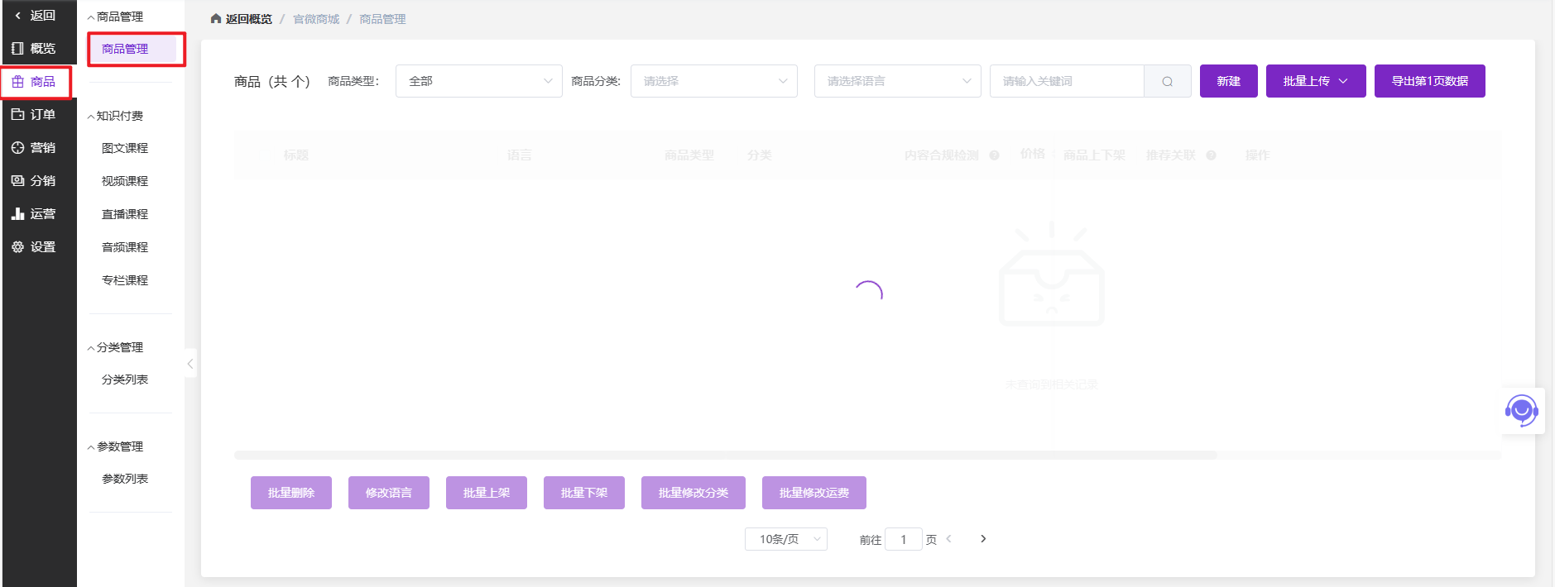Viewport: 1555px width, 587px height.
Task: Open 直播课程 submenu item
Action: point(125,214)
